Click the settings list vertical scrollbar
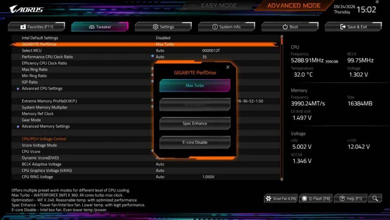 (x=282, y=107)
